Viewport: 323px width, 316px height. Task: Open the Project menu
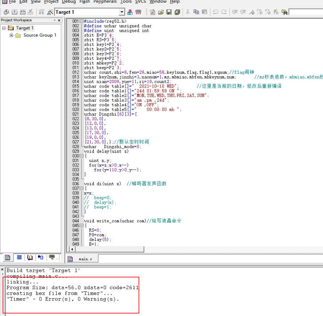coord(51,2)
